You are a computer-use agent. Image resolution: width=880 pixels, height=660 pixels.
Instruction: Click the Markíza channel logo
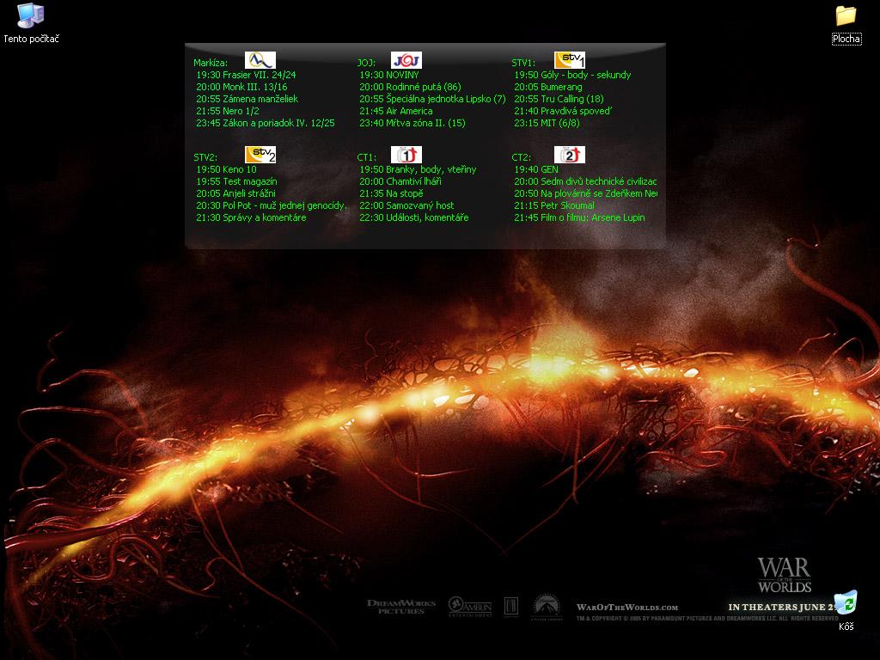coord(260,60)
